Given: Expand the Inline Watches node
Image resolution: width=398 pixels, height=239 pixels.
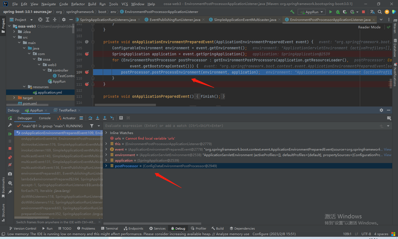Looking at the screenshot, I should pos(106,133).
